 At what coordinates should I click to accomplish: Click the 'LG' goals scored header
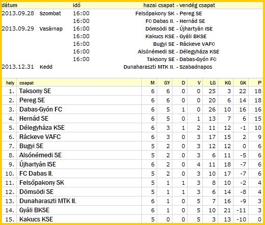click(x=213, y=83)
